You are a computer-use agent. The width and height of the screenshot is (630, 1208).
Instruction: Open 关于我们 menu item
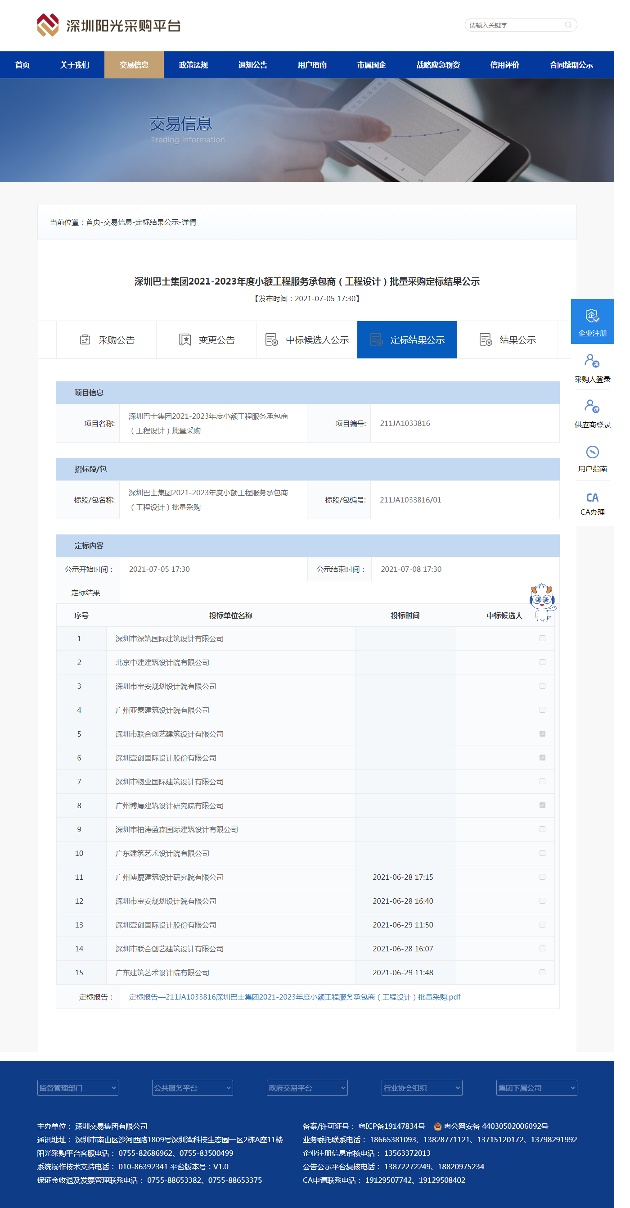(x=75, y=65)
